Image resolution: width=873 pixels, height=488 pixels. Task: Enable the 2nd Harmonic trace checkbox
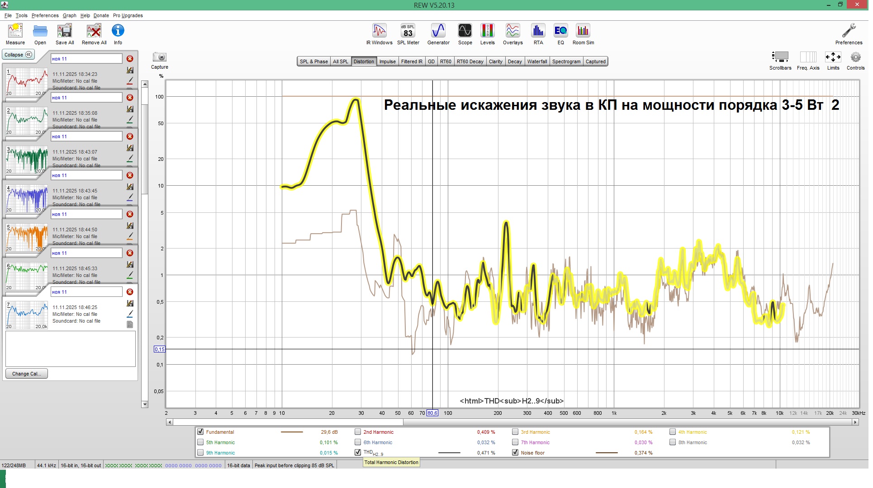[x=358, y=432]
